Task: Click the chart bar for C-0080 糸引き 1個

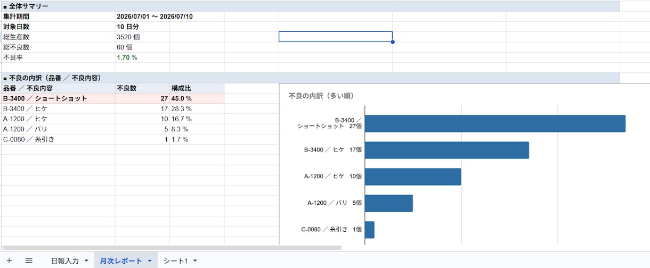Action: (370, 230)
